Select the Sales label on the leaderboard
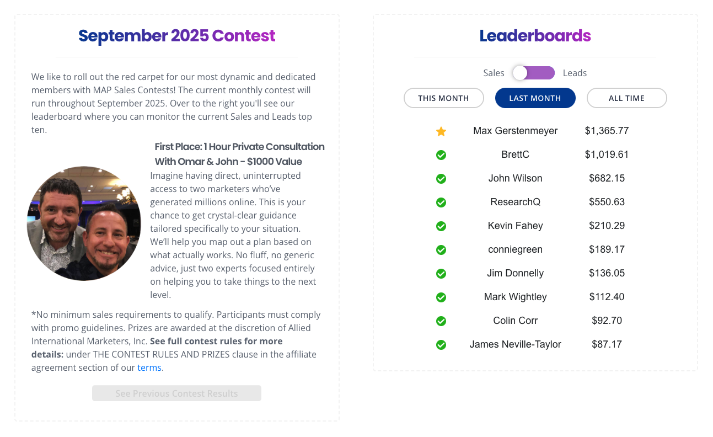 point(494,73)
